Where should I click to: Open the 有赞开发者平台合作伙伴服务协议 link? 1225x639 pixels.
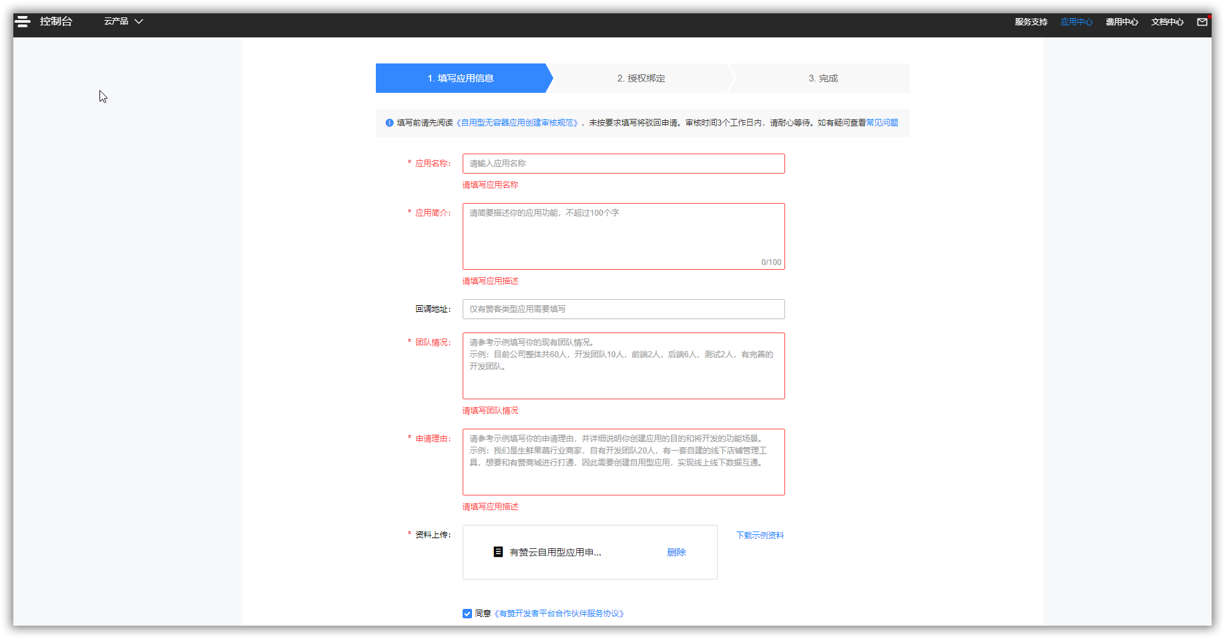[x=559, y=614]
